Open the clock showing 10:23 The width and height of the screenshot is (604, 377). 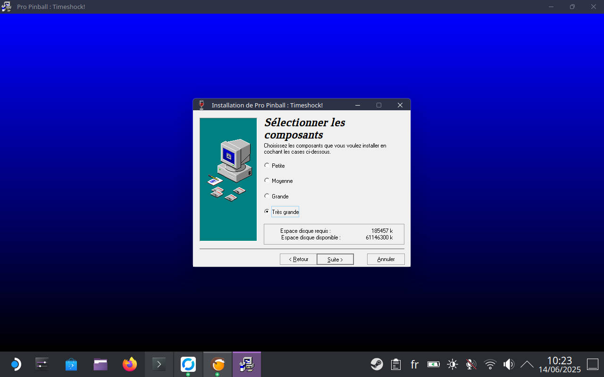pos(560,365)
